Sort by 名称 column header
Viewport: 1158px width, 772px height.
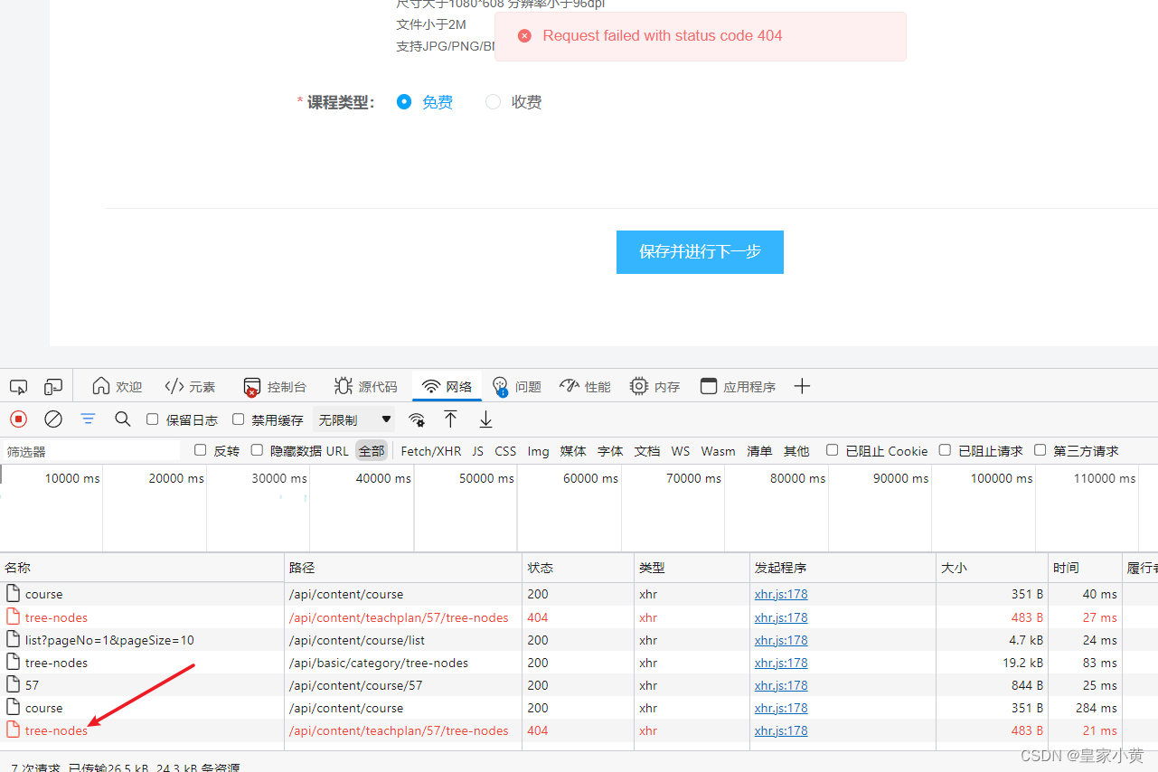point(142,568)
